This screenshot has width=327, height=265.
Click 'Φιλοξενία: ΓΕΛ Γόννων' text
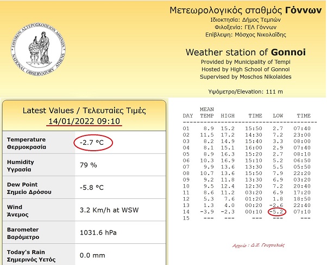(246, 27)
